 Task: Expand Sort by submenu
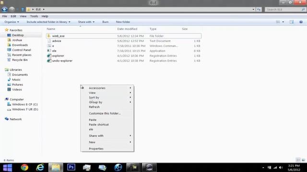[x=107, y=97]
